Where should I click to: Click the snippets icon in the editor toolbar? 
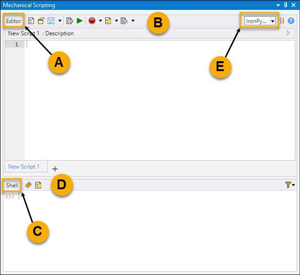[x=108, y=21]
